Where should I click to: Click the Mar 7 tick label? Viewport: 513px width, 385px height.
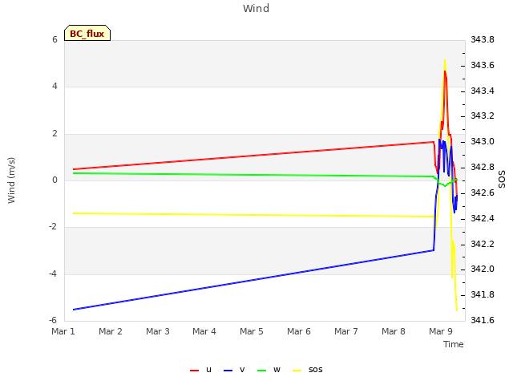click(x=346, y=331)
